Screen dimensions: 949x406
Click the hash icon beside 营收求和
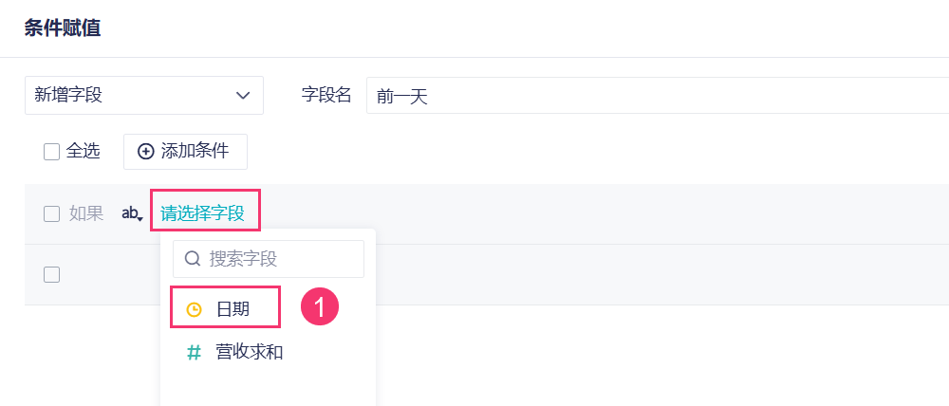(194, 353)
